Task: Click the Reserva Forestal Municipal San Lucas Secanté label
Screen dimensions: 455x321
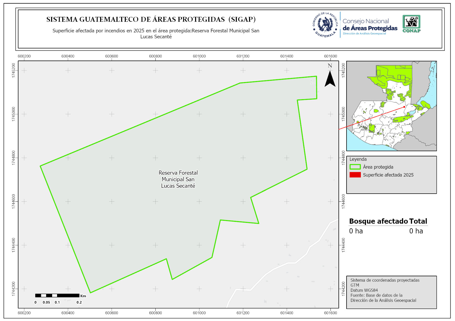Action: point(178,179)
